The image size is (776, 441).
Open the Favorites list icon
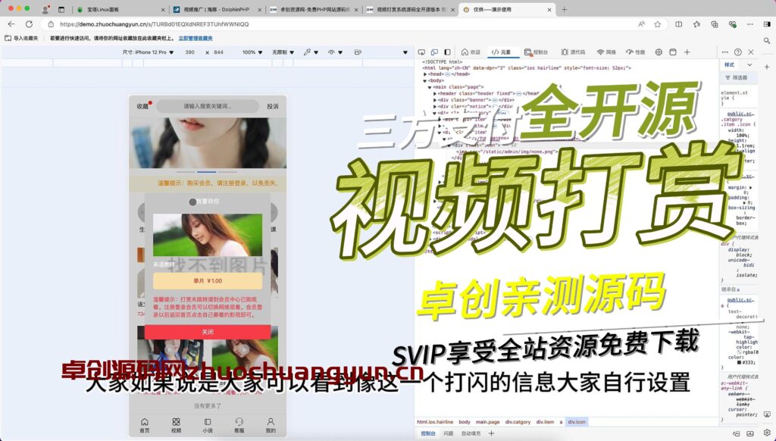(x=697, y=23)
